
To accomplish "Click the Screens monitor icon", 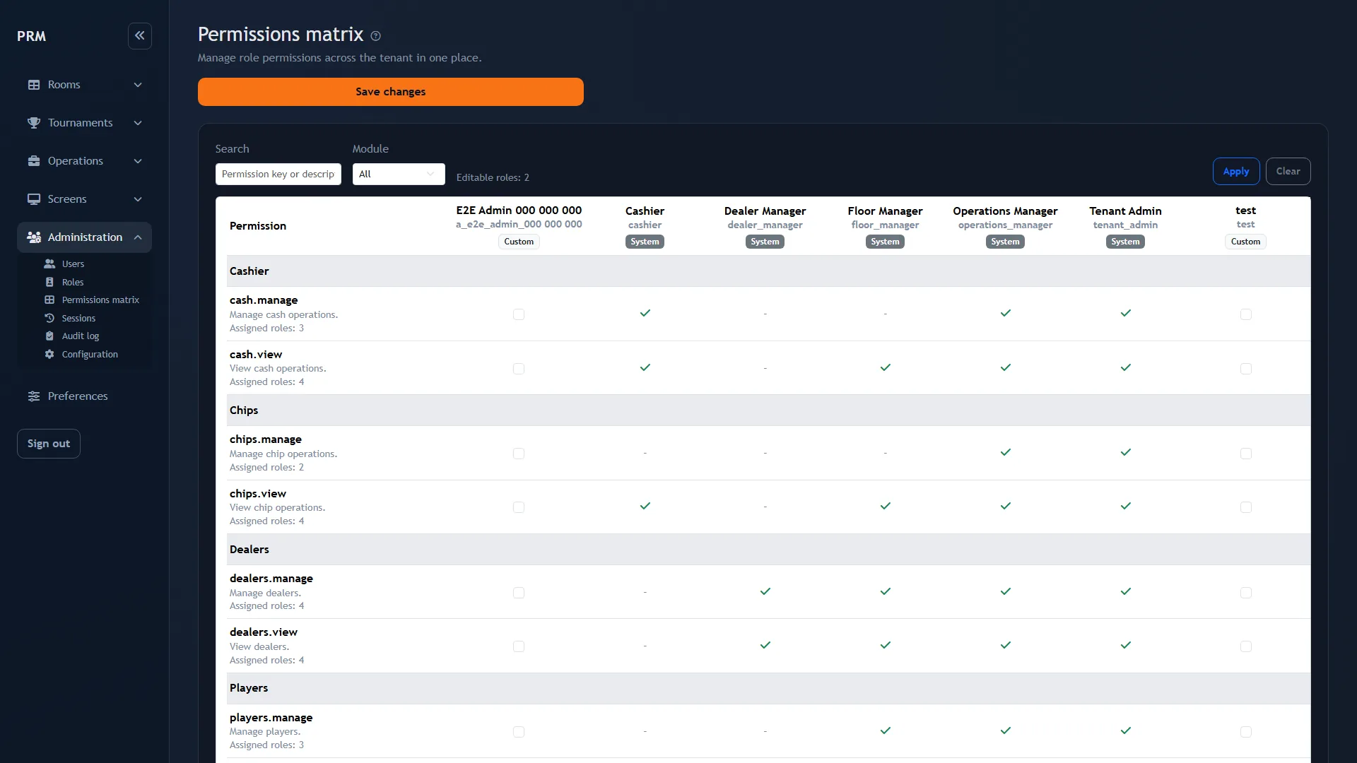I will [34, 199].
